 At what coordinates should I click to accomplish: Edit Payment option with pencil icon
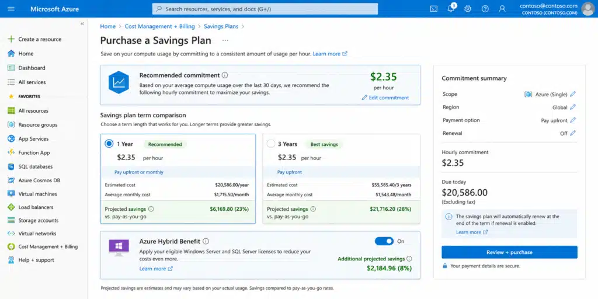click(x=572, y=120)
